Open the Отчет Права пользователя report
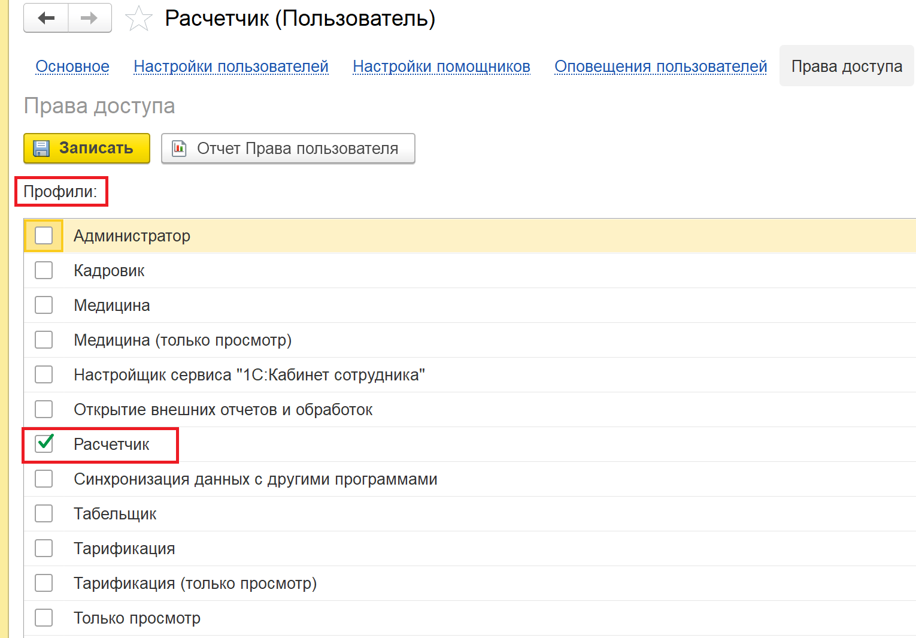 coord(288,148)
